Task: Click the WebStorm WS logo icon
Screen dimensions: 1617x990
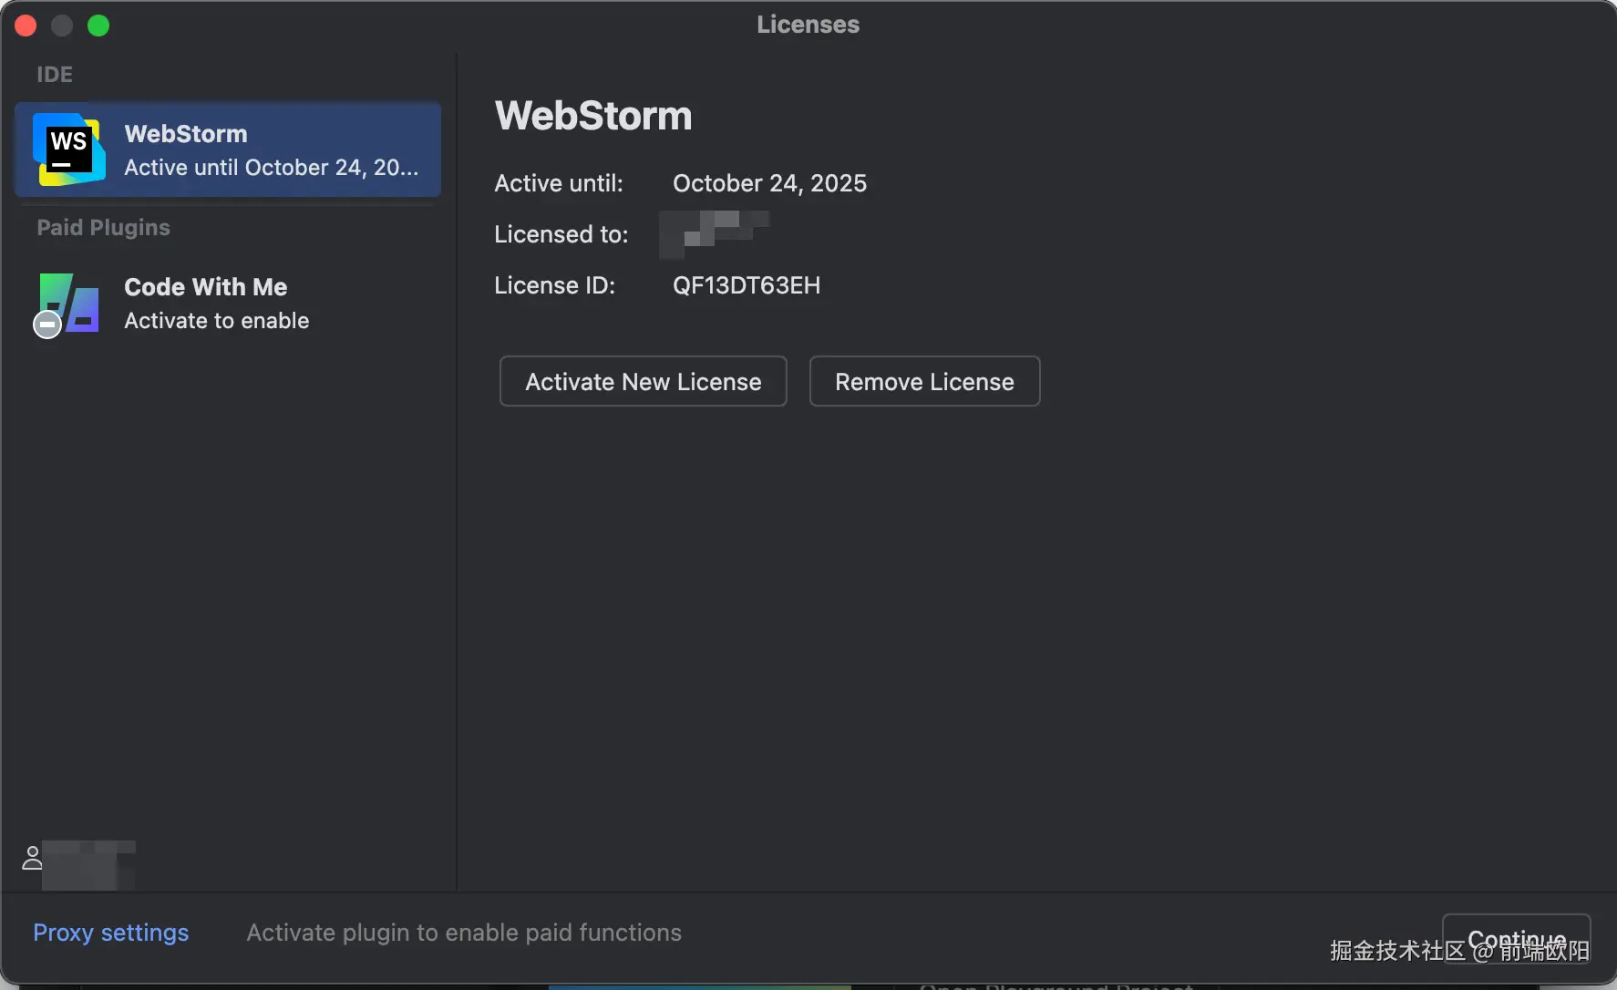Action: (69, 150)
